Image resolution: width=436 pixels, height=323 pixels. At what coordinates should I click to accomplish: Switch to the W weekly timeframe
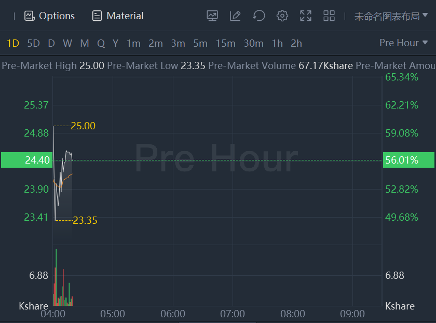(x=67, y=43)
